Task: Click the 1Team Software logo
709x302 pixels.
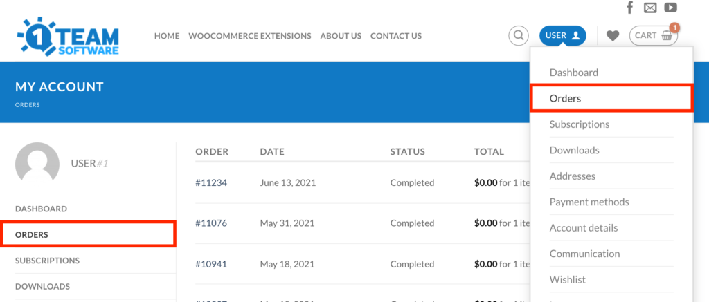Action: point(69,36)
